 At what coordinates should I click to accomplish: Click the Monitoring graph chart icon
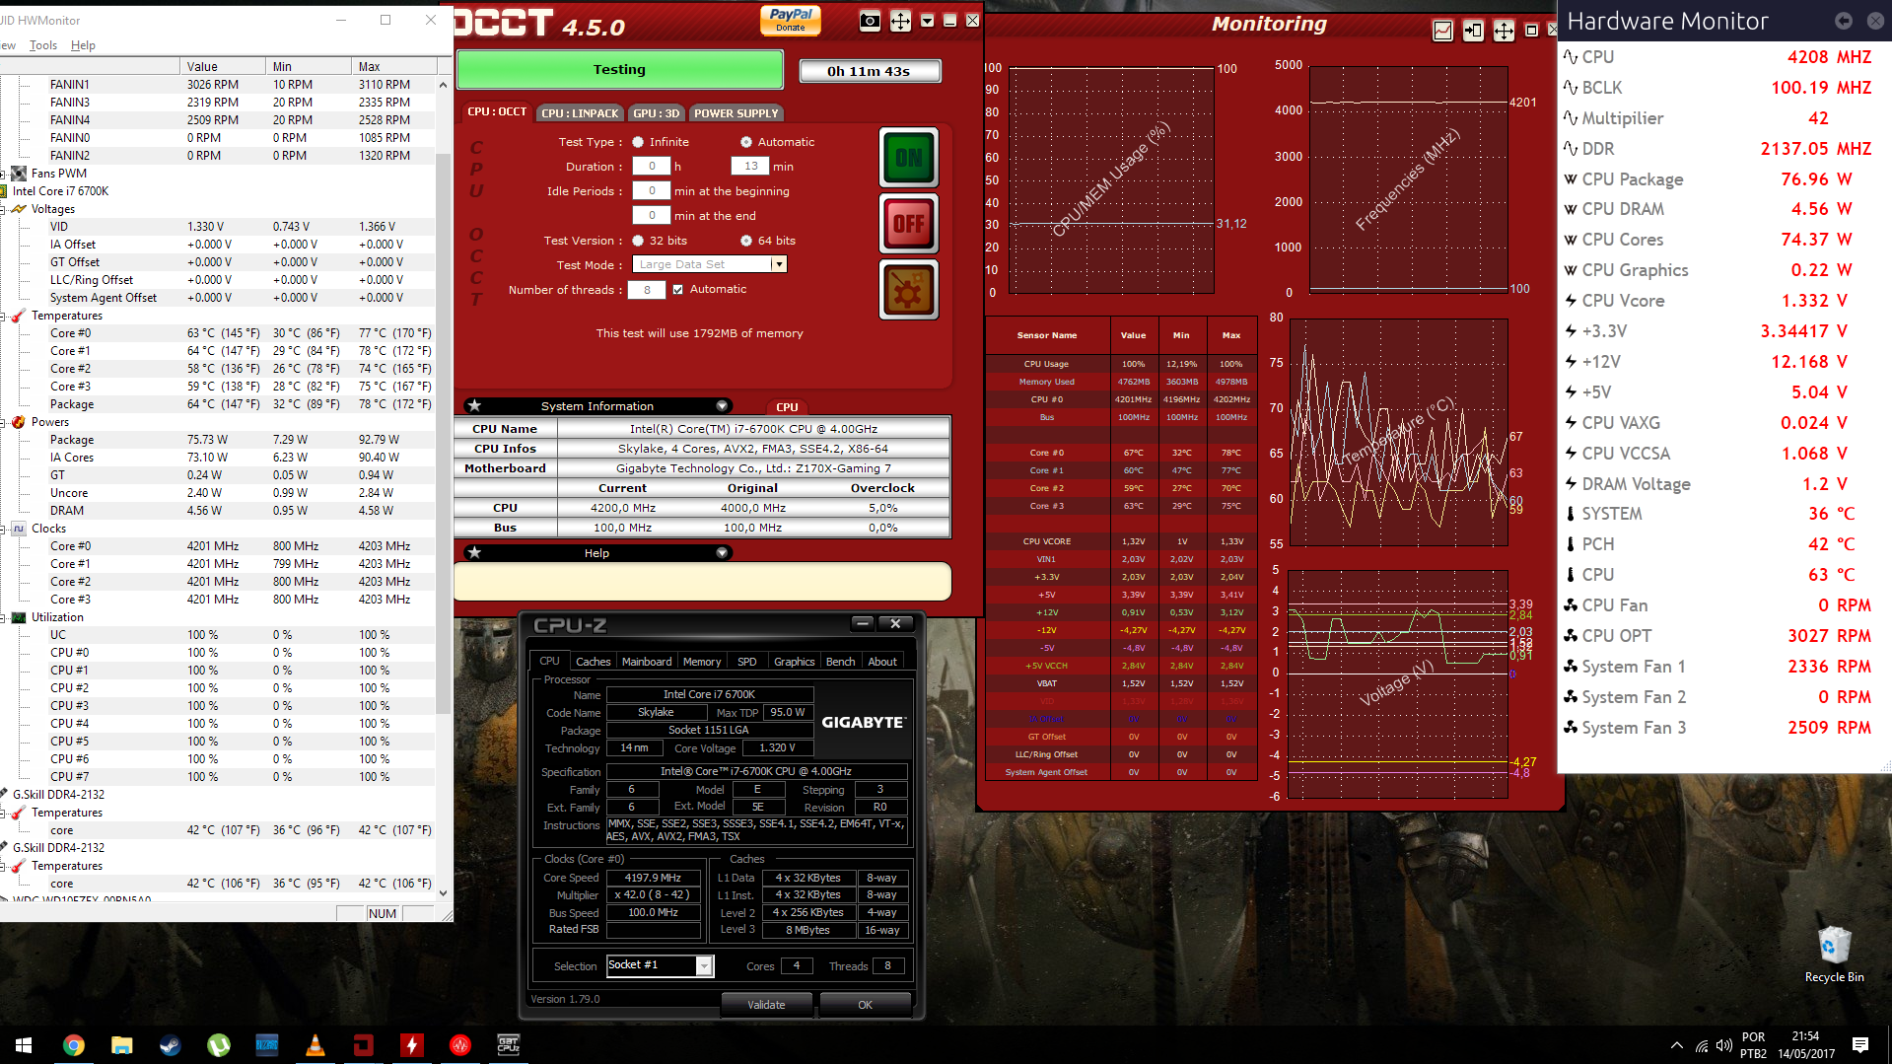(x=1442, y=31)
